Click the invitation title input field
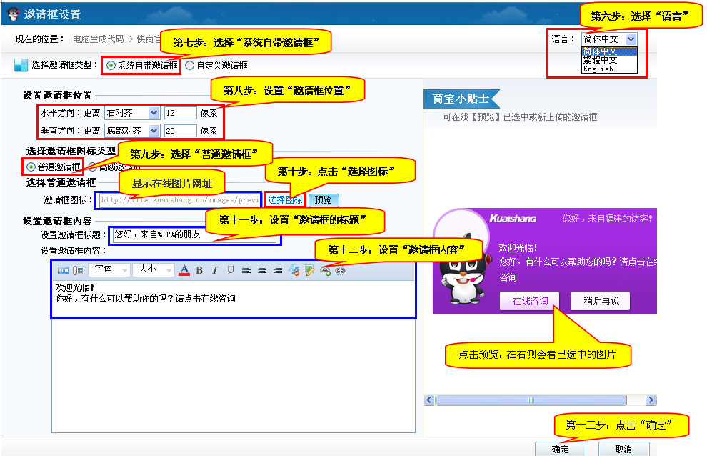The width and height of the screenshot is (707, 456). 194,234
